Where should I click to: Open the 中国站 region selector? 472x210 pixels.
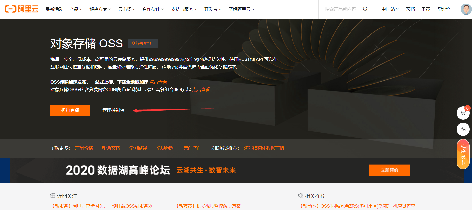[x=390, y=9]
